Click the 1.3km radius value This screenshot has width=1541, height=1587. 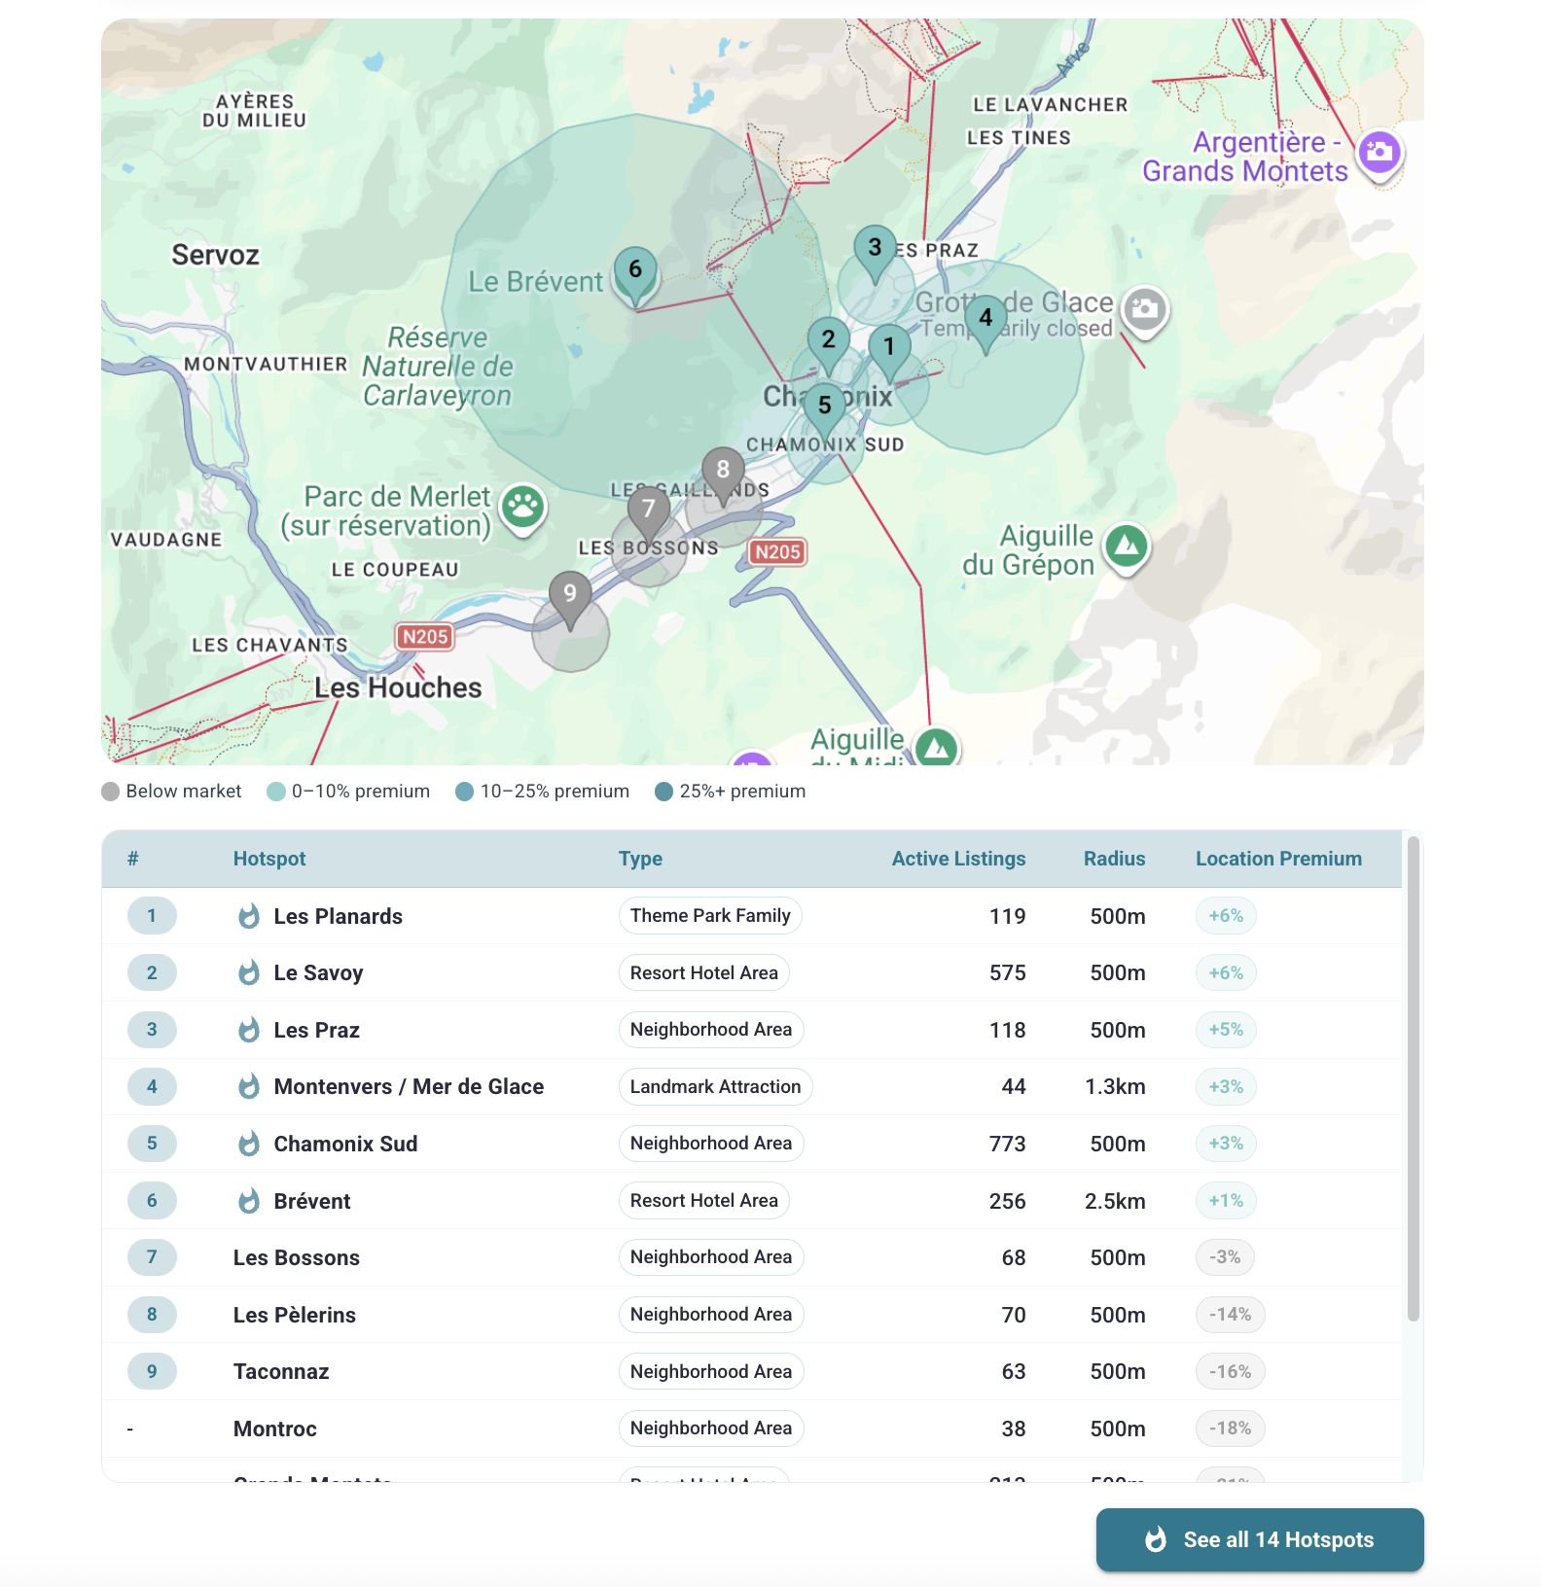pos(1115,1086)
